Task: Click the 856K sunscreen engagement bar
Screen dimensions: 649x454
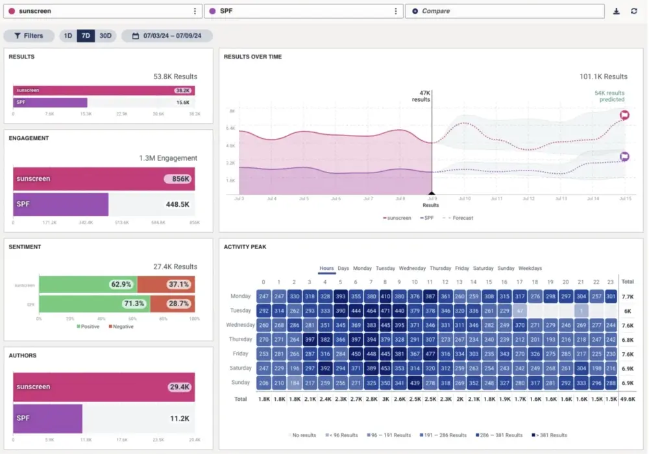Action: (x=104, y=178)
